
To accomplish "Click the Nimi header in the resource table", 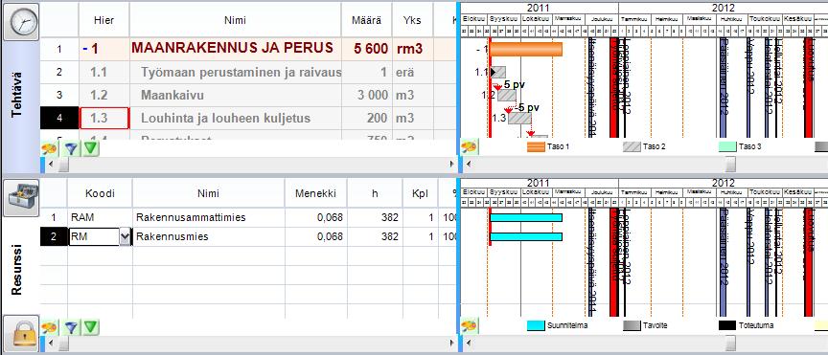I will (209, 193).
